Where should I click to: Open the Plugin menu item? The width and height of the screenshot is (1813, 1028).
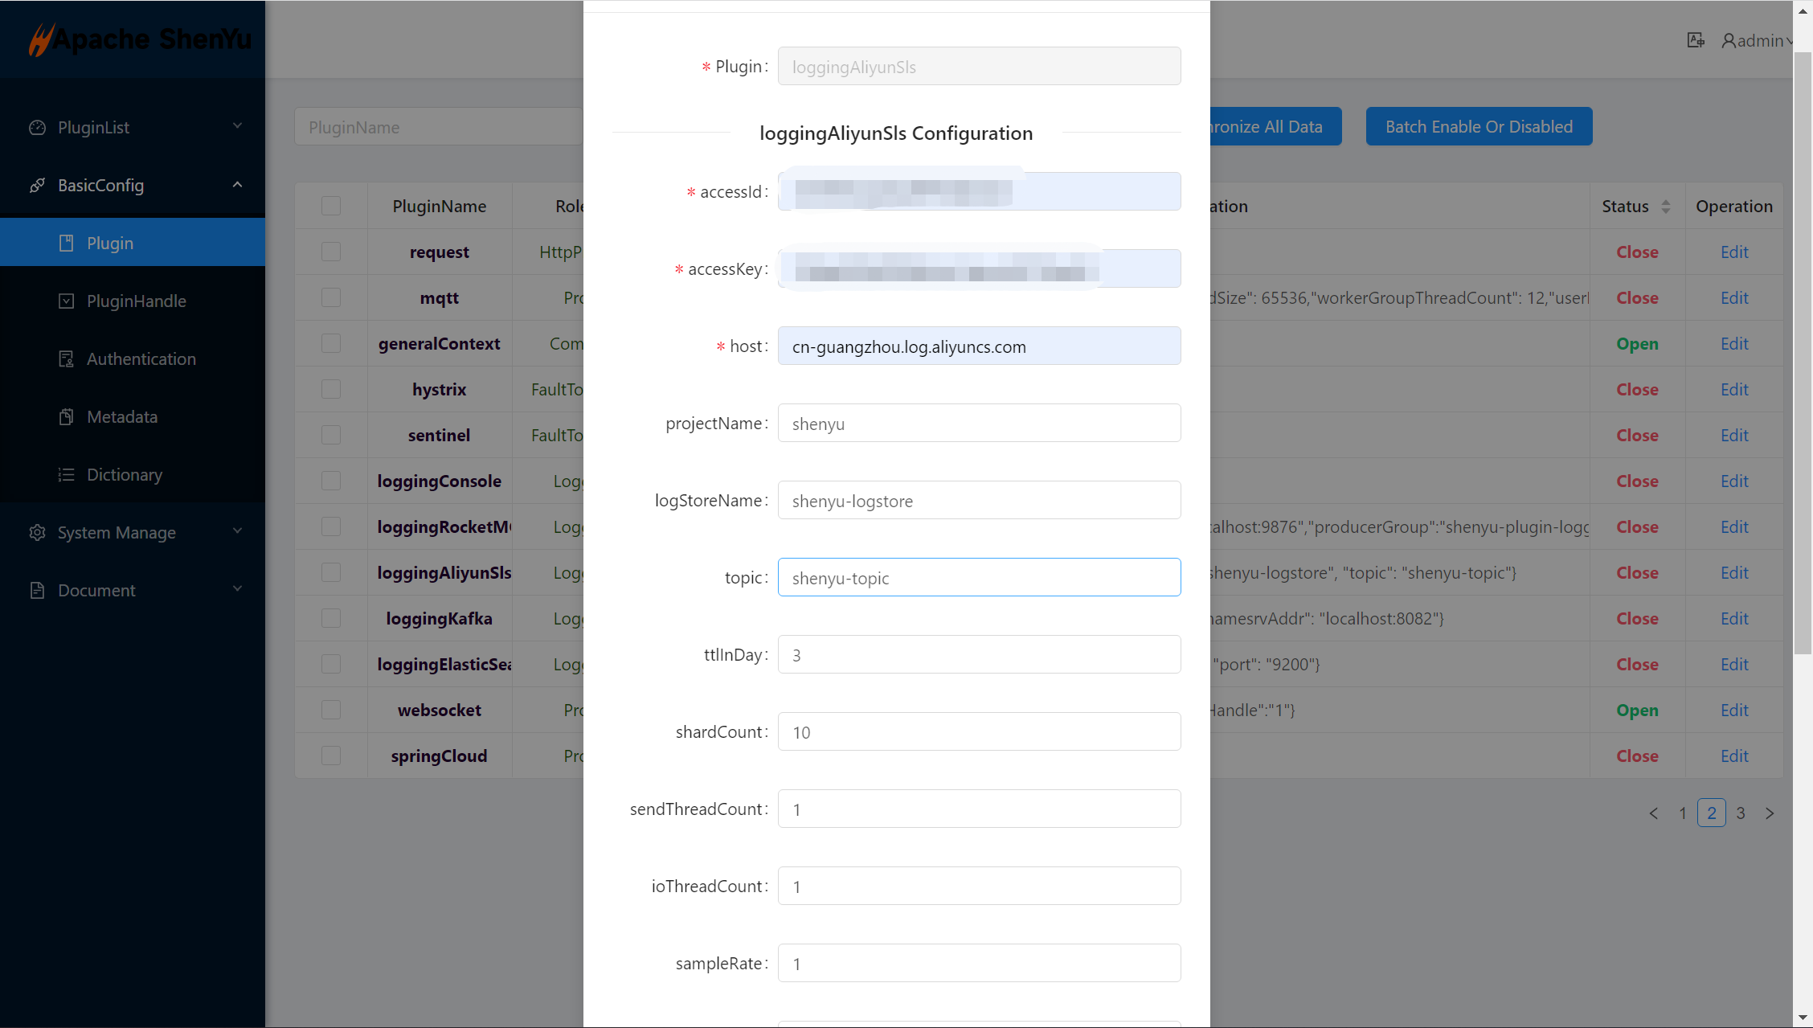coord(110,243)
